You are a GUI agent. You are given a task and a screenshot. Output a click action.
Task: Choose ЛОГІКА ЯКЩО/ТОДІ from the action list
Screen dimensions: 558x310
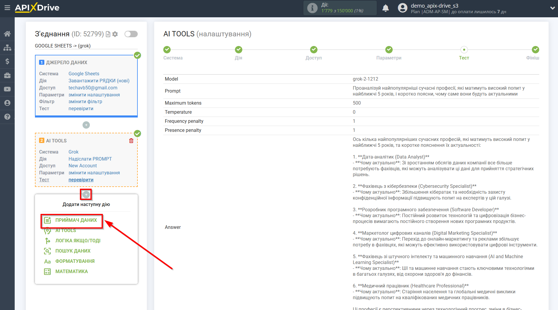click(78, 241)
